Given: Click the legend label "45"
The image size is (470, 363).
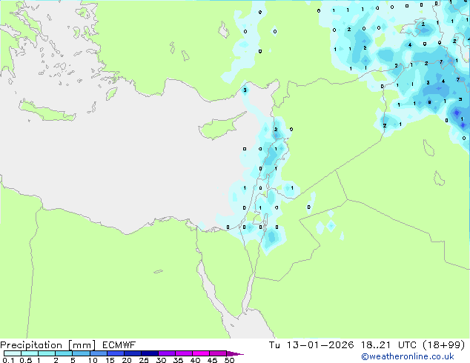Looking at the screenshot, I should [x=212, y=360].
